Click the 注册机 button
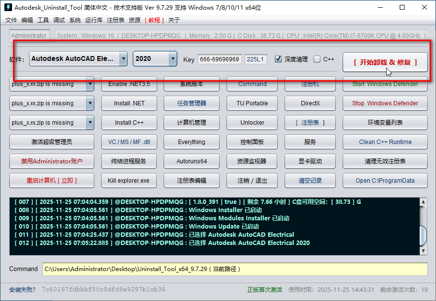This screenshot has height=301, width=436. (x=310, y=84)
